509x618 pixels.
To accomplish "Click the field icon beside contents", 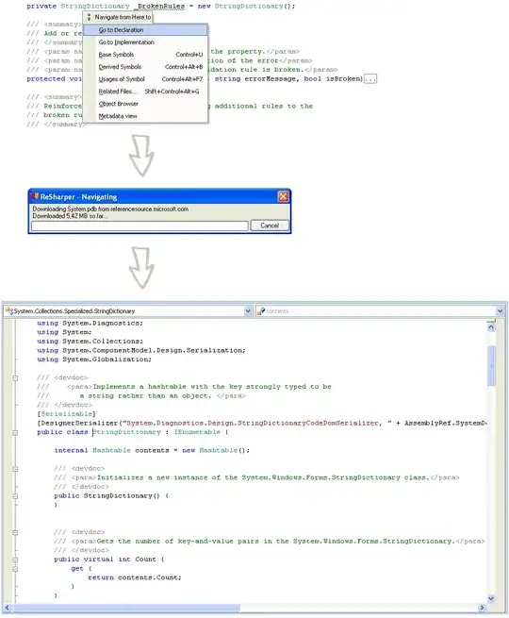I will pyautogui.click(x=261, y=311).
